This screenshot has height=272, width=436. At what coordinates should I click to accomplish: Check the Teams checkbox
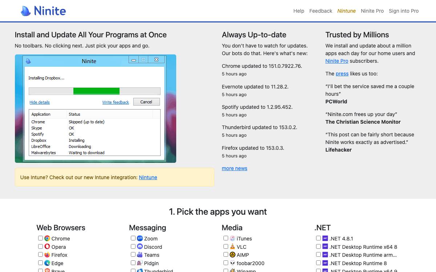133,255
